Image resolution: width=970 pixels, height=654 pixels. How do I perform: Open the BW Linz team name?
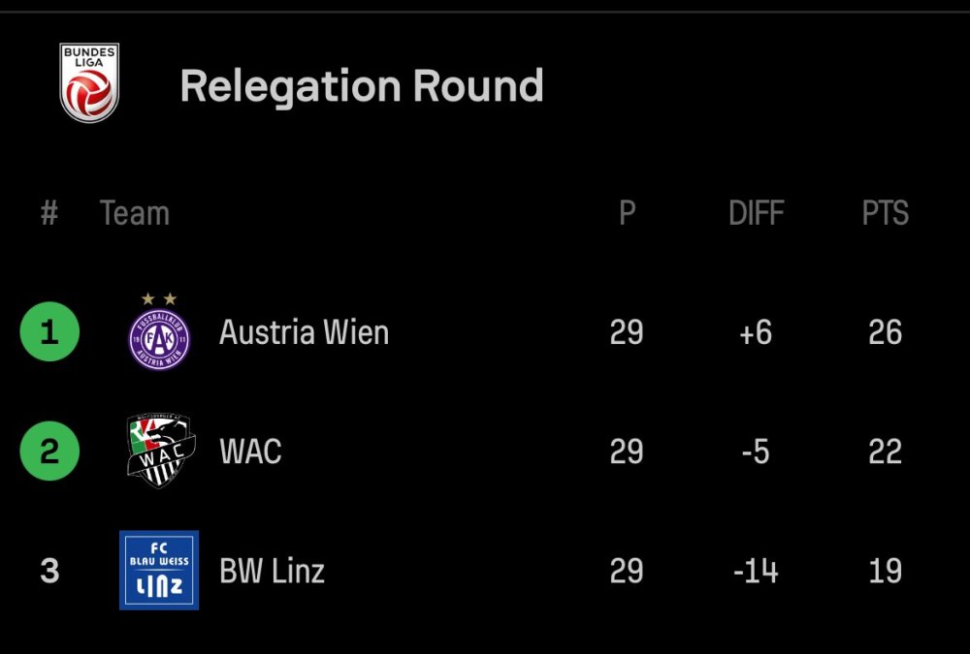pos(272,571)
